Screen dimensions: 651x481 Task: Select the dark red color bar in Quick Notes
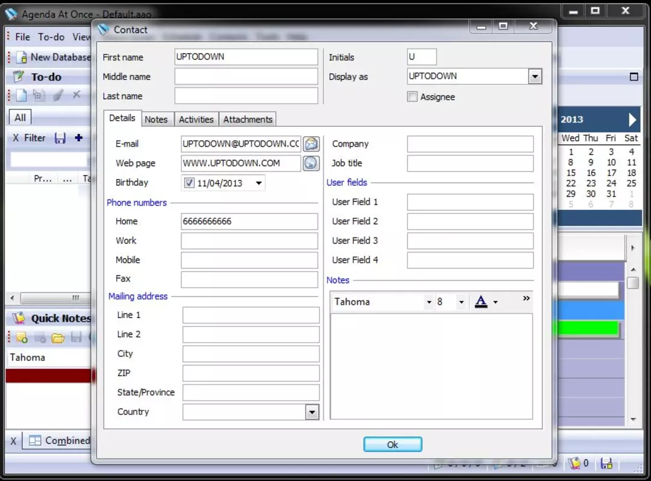[x=49, y=376]
